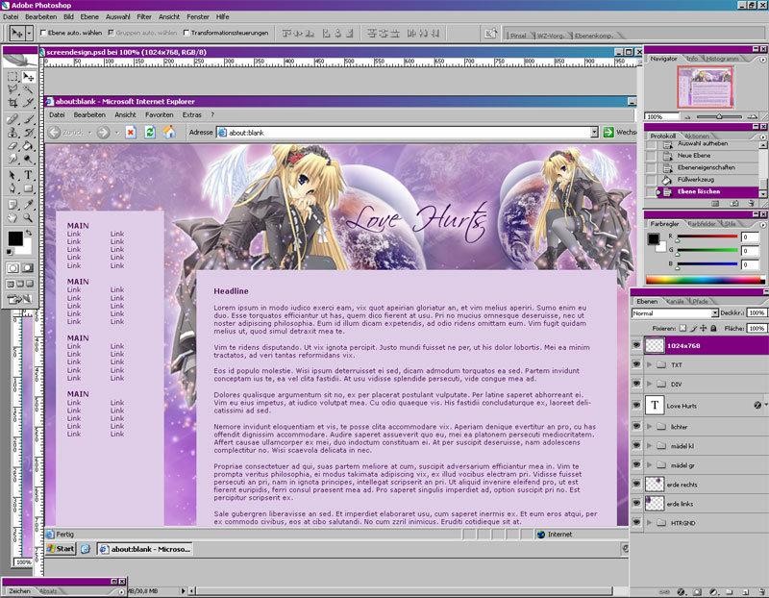Expand the mädel gr layer group
This screenshot has height=598, width=769.
point(650,465)
